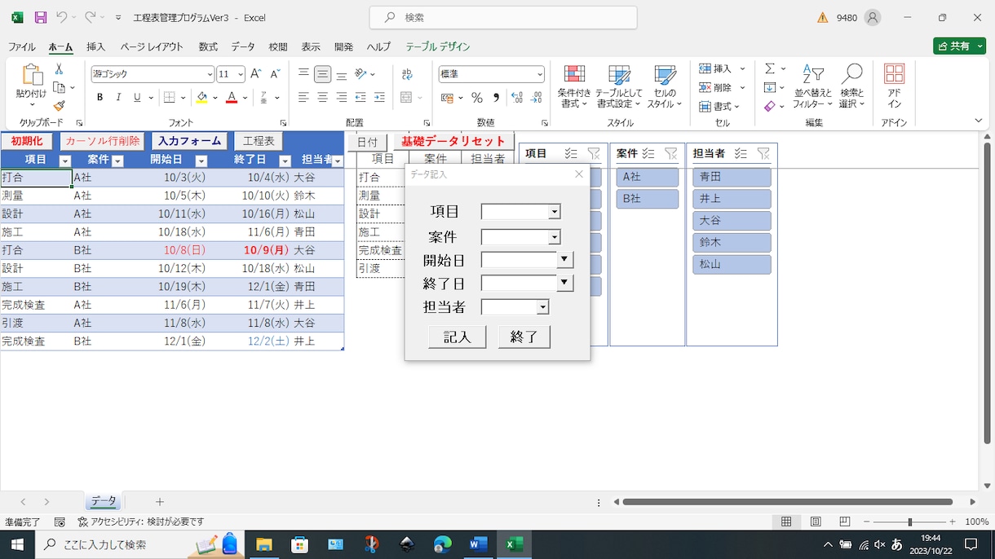Save the workbook from the title bar
The image size is (995, 559).
[40, 17]
